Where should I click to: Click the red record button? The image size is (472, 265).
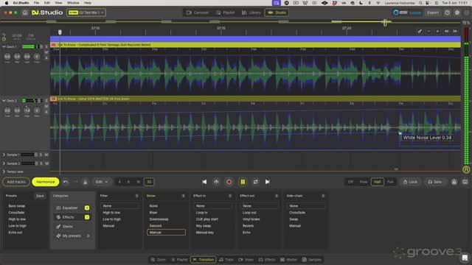pos(229,182)
